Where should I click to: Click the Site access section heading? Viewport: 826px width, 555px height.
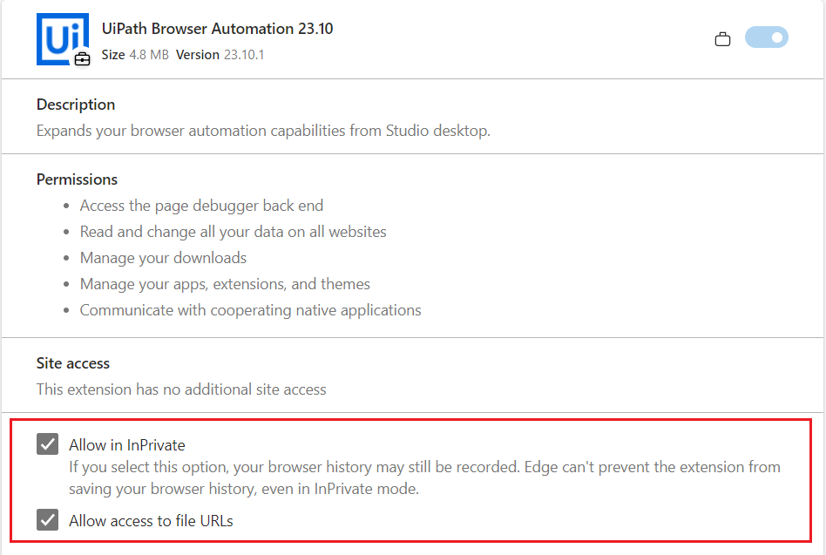point(73,363)
